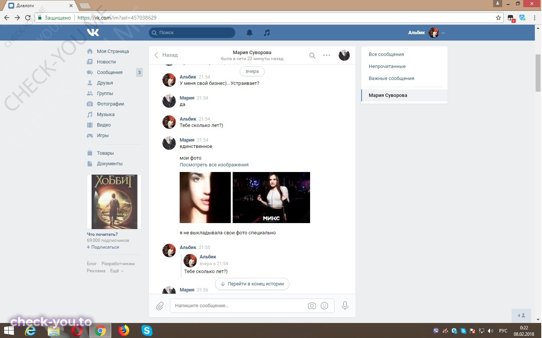This screenshot has width=542, height=338.
Task: Go back with the Назад button
Action: click(x=166, y=55)
